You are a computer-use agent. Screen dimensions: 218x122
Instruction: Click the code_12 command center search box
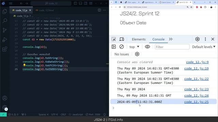click(x=51, y=3)
